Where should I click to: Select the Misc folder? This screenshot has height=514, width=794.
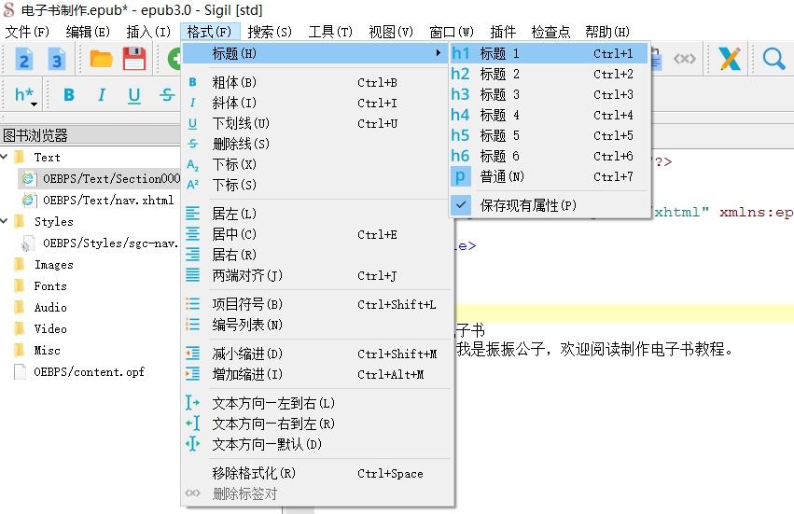(47, 350)
